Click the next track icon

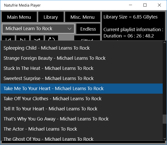coord(23,38)
